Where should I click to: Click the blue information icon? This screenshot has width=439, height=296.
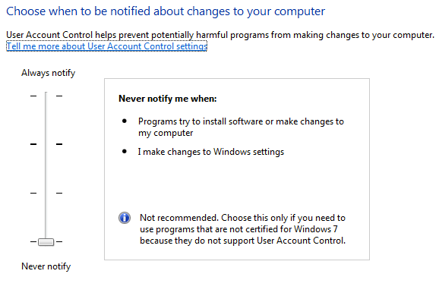pos(125,218)
